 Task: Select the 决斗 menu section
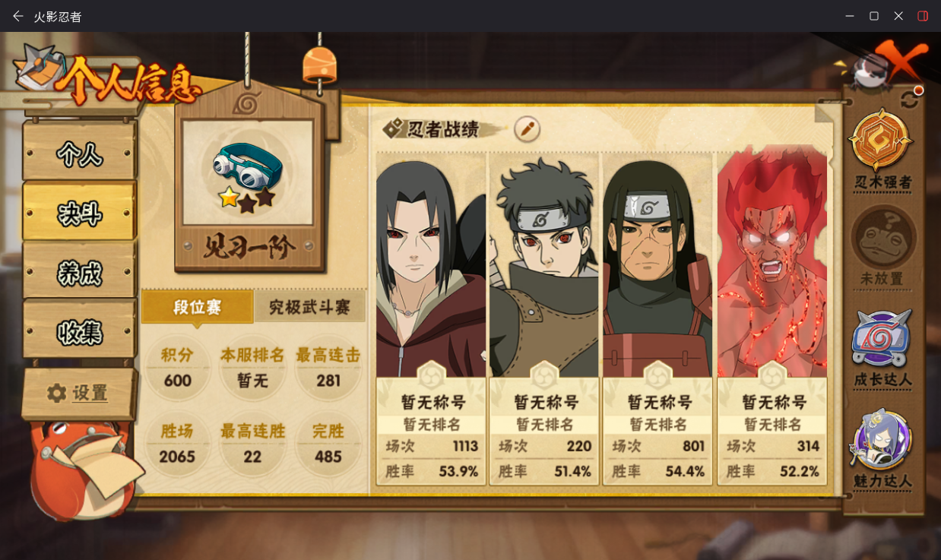pyautogui.click(x=80, y=214)
